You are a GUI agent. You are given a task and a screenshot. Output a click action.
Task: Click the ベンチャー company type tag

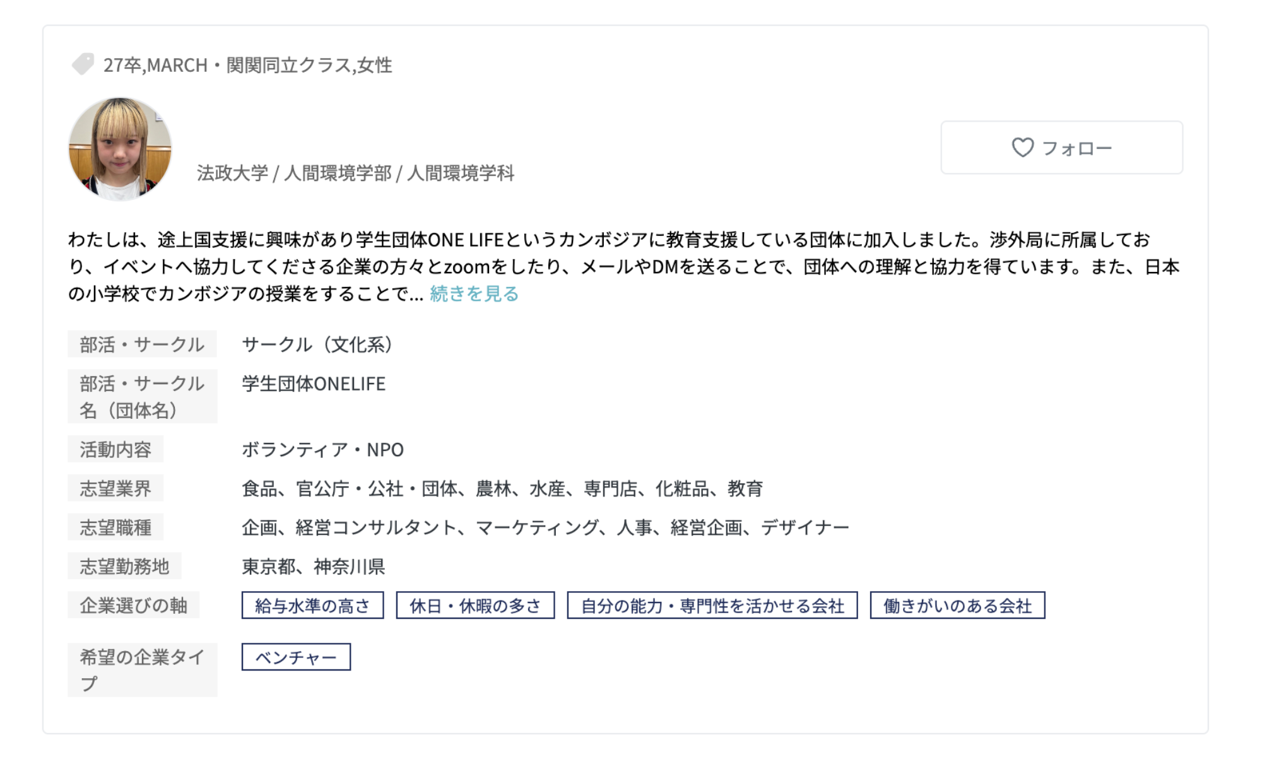[296, 657]
